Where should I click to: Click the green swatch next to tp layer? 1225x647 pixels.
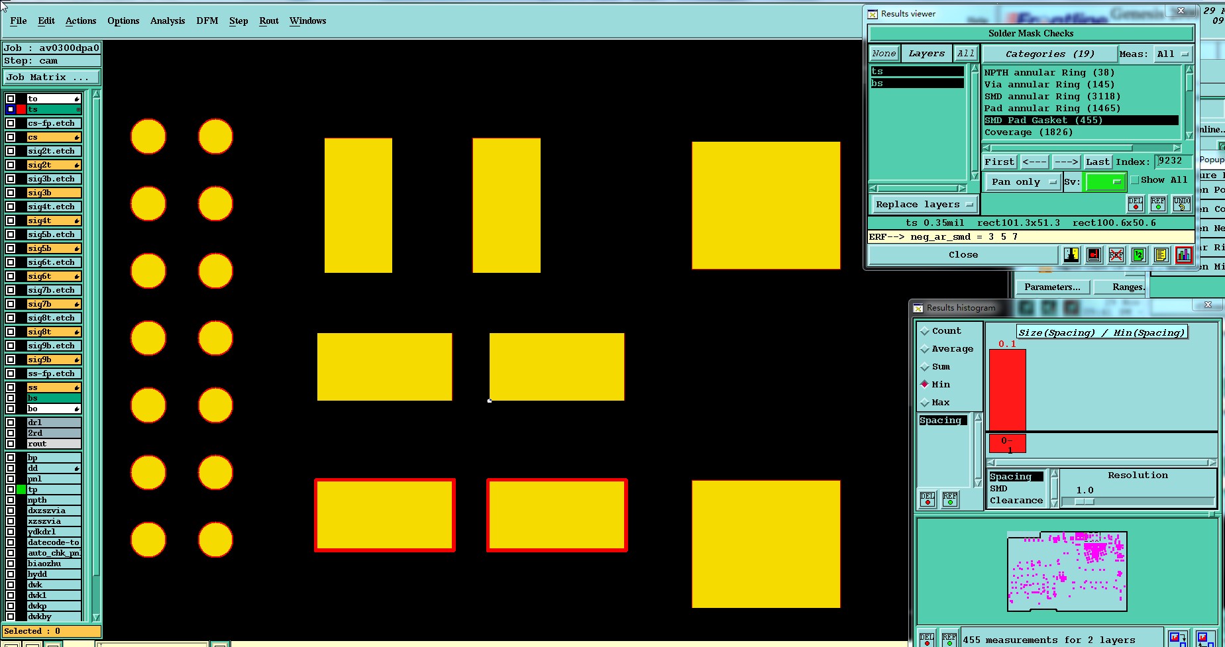pos(21,489)
